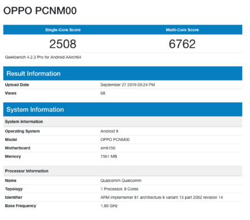The height and width of the screenshot is (220, 250).
Task: Click the ARM implementer 81 identifier string
Action: [x=162, y=198]
